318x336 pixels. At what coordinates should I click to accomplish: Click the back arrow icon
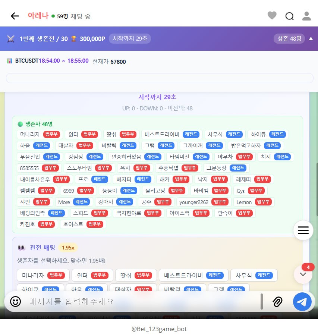point(15,16)
